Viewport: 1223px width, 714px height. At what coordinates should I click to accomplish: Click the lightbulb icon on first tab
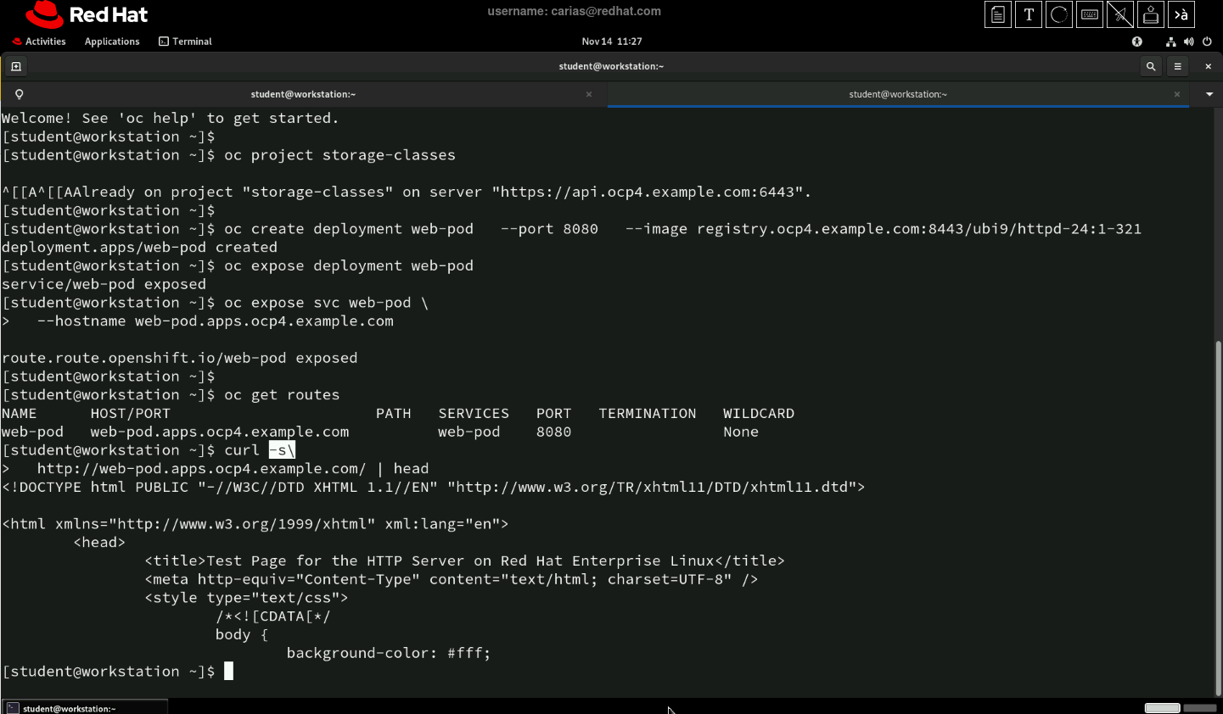[19, 94]
